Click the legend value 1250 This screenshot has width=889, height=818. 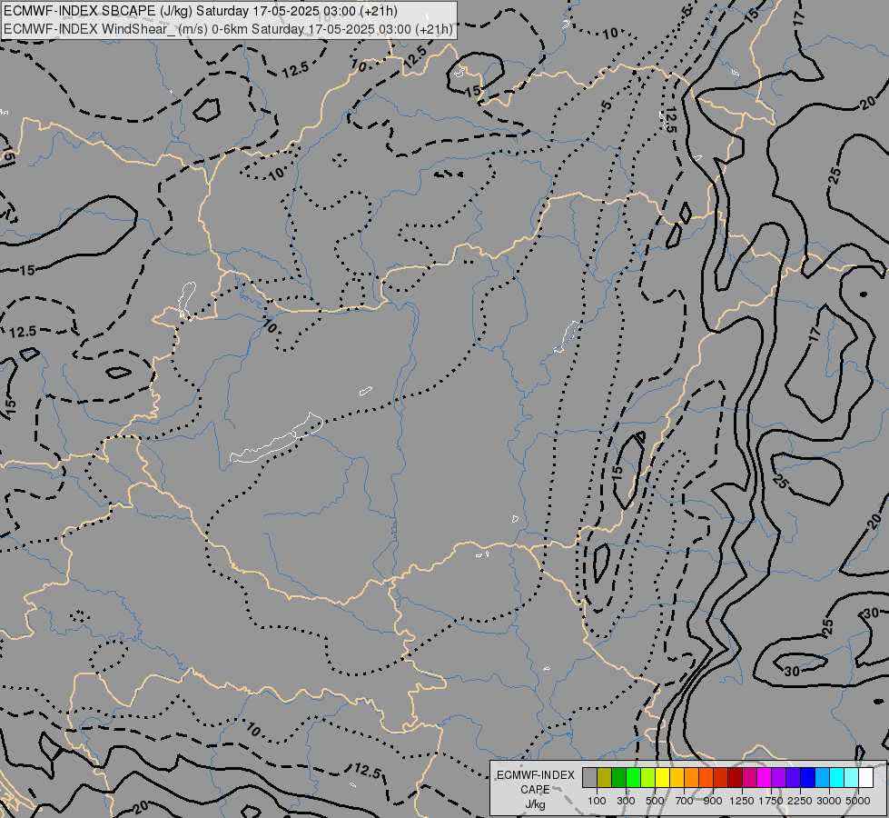point(742,801)
